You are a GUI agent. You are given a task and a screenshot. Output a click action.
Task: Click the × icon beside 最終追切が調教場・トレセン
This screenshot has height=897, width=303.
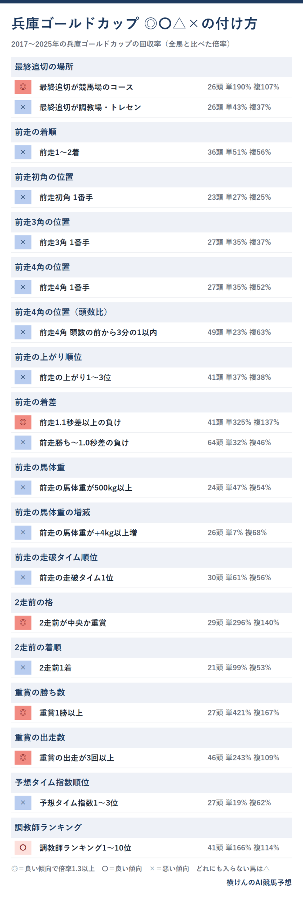[x=23, y=107]
